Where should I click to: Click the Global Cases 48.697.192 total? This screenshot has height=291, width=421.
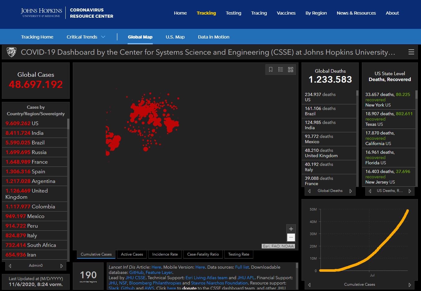click(x=36, y=84)
